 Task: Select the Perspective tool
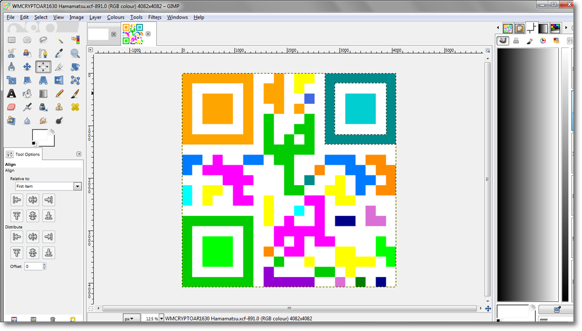pos(43,80)
